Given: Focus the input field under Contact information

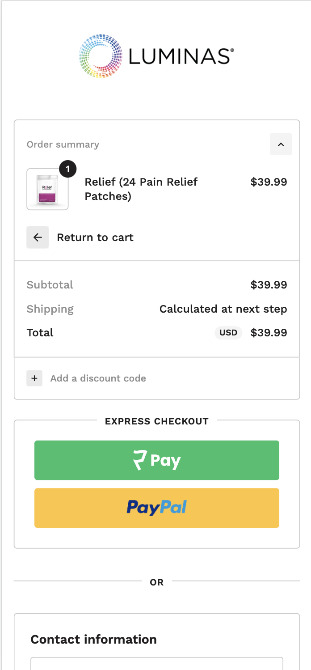Looking at the screenshot, I should [x=157, y=664].
